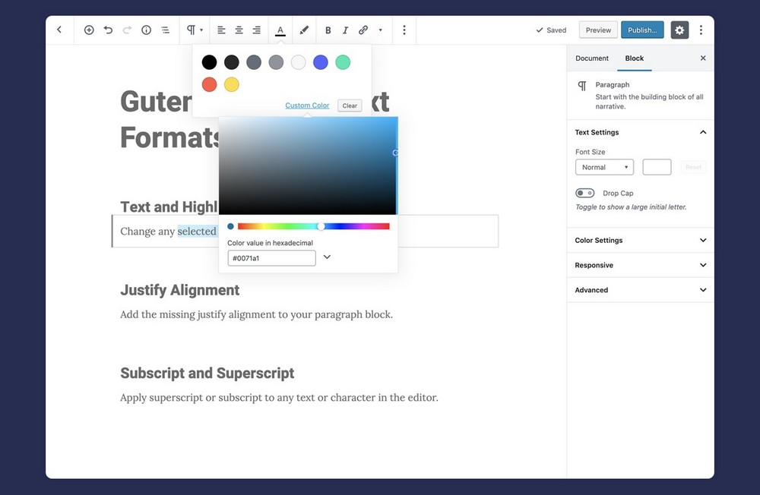Toggle the settings sidebar gear icon
The height and width of the screenshot is (495, 760).
(x=679, y=30)
